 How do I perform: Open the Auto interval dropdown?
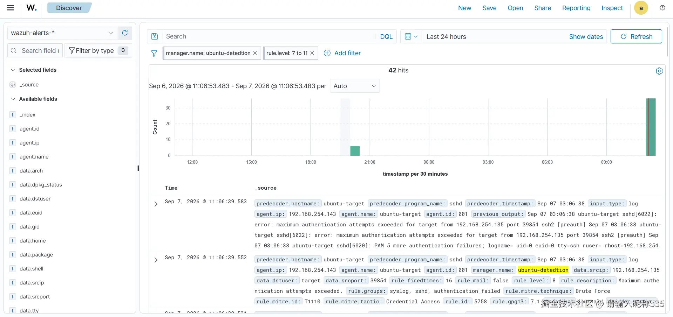click(355, 86)
